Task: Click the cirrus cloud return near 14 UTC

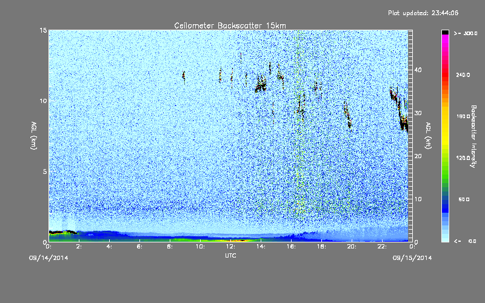Action: point(261,84)
